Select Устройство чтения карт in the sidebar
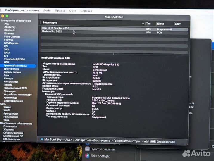214x161 pixels. 18,95
